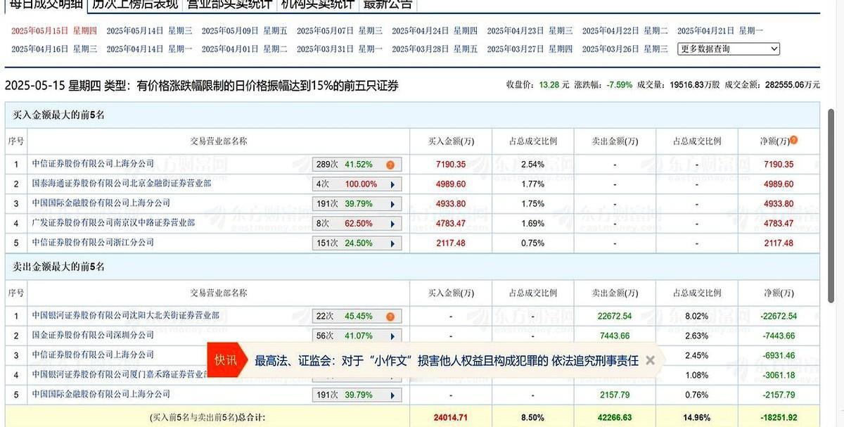Open the 更多数据查询 dropdown
Viewport: 844px width, 427px height.
(x=729, y=49)
